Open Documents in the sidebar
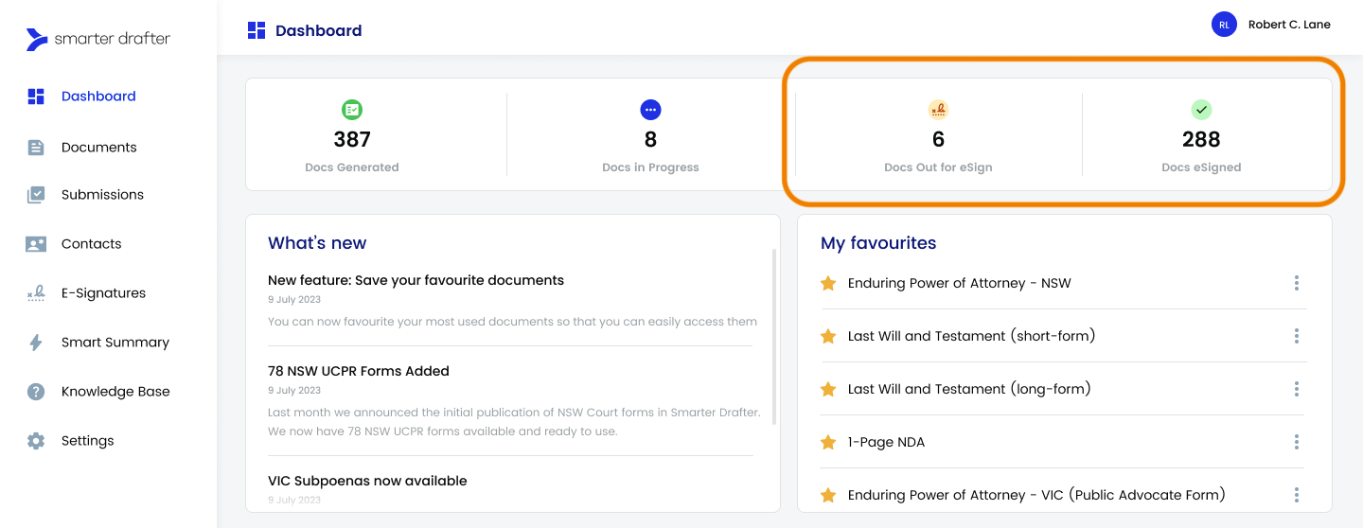Image resolution: width=1363 pixels, height=528 pixels. click(x=98, y=147)
